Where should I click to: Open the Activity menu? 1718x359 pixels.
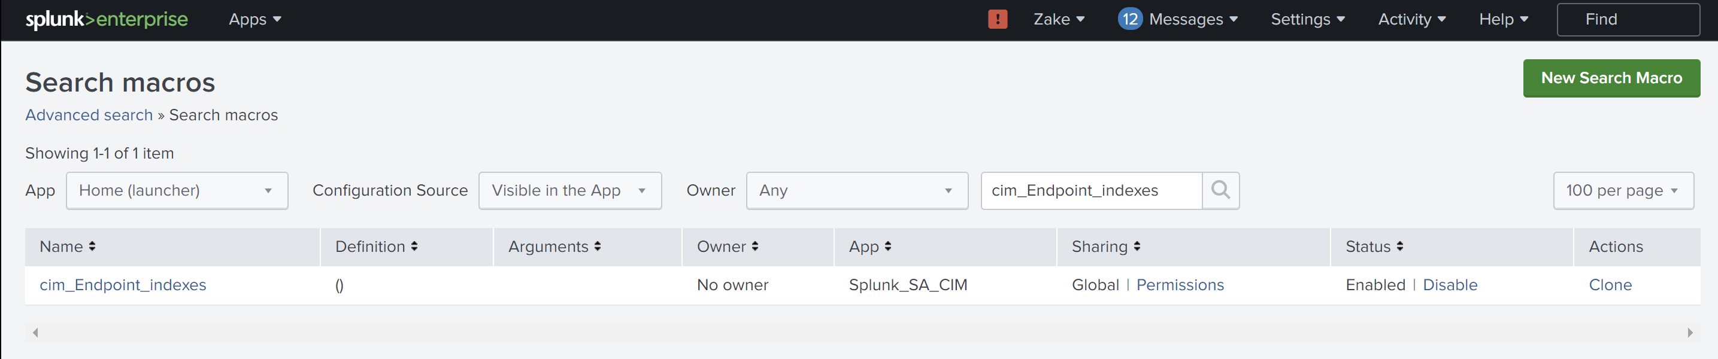(1411, 19)
